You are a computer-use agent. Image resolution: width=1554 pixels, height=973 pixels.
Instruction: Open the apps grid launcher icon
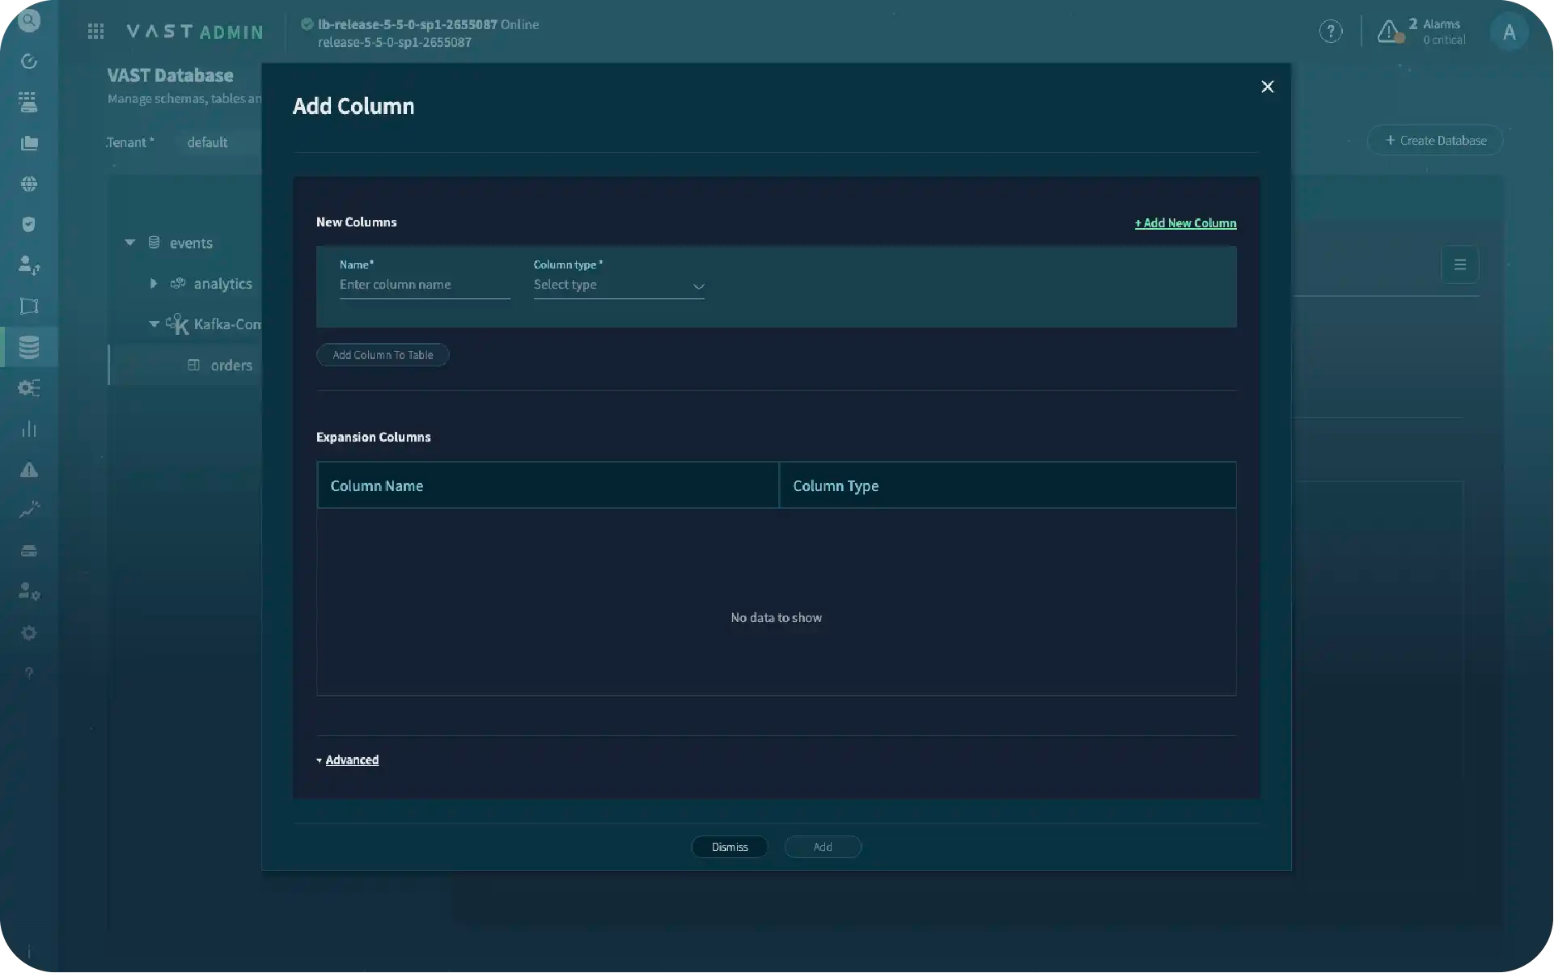[x=95, y=31]
